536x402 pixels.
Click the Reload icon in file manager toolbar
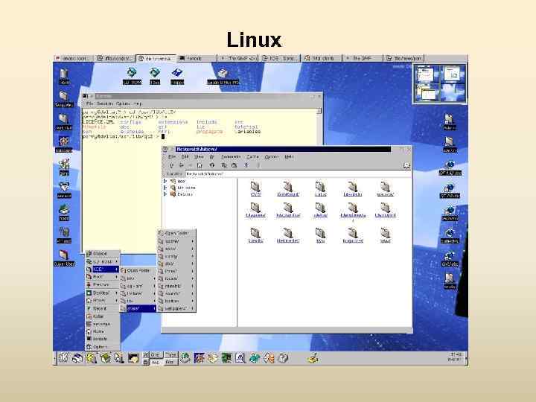click(212, 165)
